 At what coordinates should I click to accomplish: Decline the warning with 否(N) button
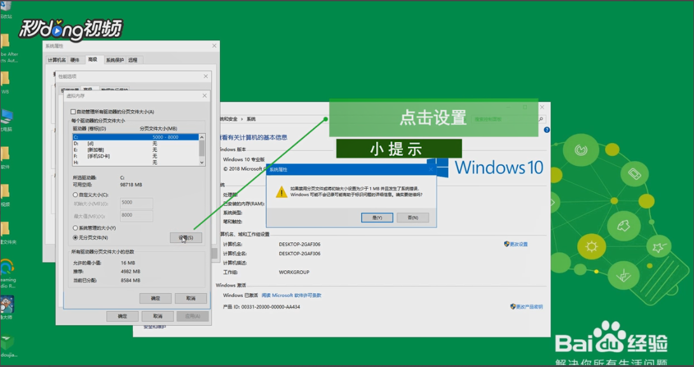pos(412,218)
